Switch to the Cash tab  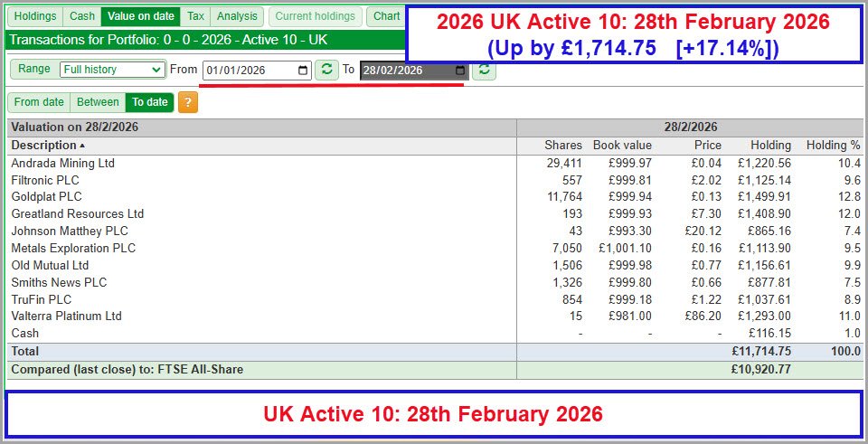(x=82, y=16)
